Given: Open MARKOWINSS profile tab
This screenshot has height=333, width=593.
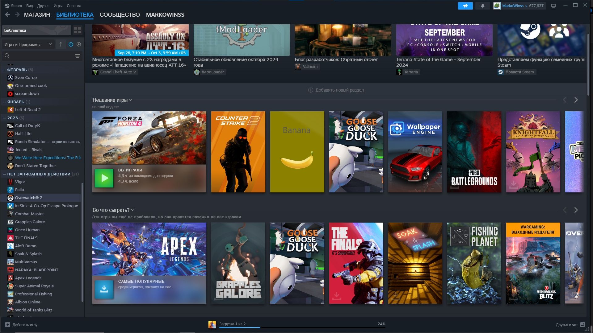Looking at the screenshot, I should 165,15.
